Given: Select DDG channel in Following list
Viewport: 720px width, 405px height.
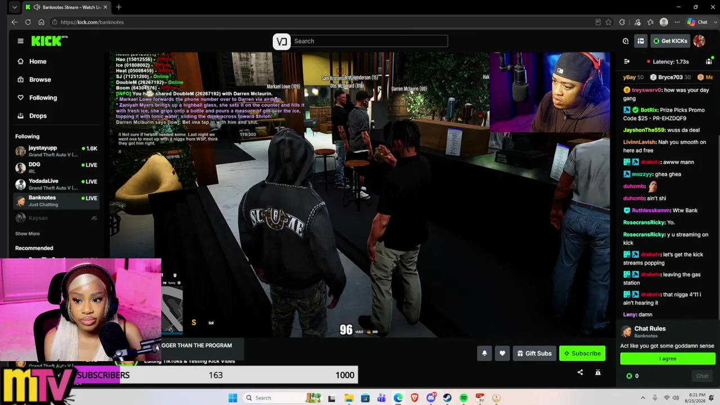Looking at the screenshot, I should coord(56,167).
